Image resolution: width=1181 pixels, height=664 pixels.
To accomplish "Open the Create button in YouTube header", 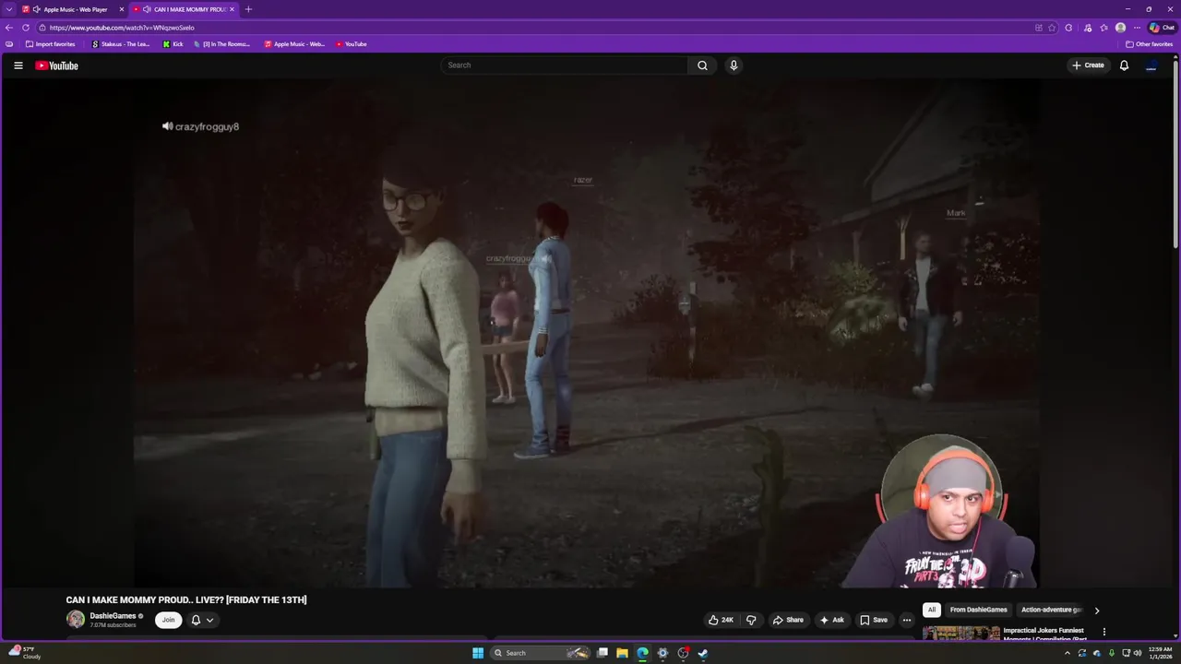I will pyautogui.click(x=1088, y=65).
